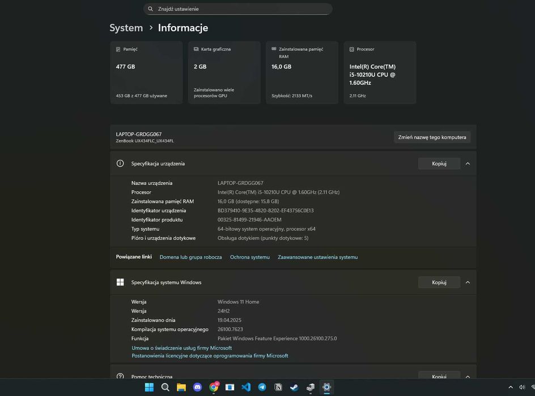
Task: Select the LAPTOP-GRDGG067 computer name header
Action: [138, 134]
